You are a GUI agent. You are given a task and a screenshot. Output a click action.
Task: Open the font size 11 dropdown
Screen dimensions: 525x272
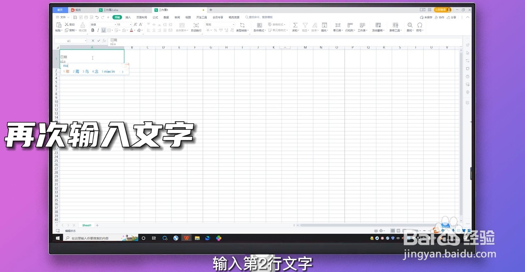point(131,25)
